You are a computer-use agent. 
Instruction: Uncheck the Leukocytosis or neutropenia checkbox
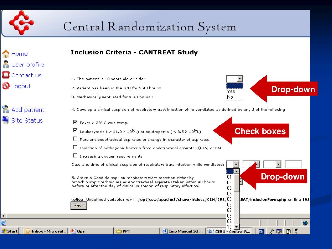pos(75,130)
